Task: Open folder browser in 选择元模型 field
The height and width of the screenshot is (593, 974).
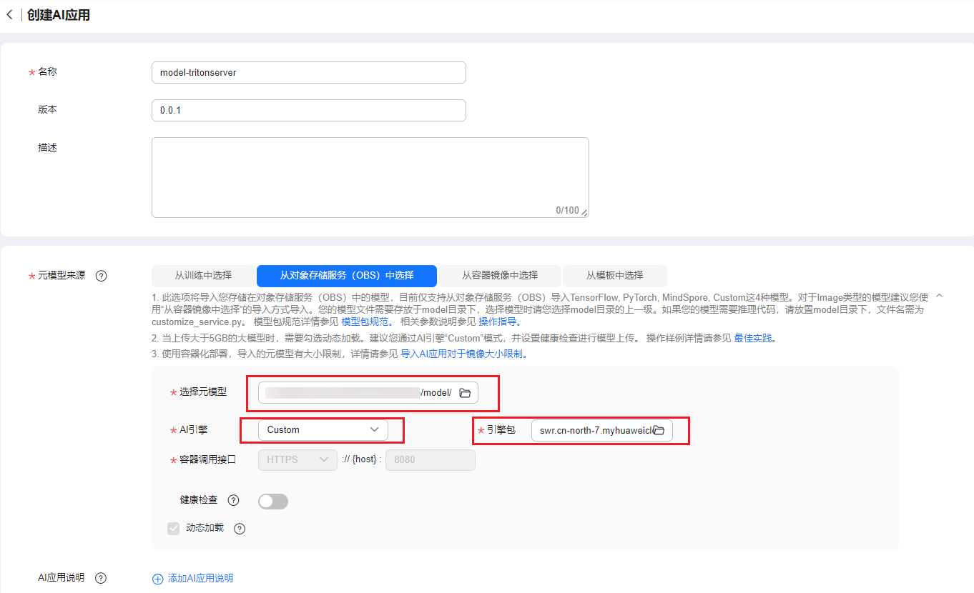Action: pyautogui.click(x=465, y=393)
